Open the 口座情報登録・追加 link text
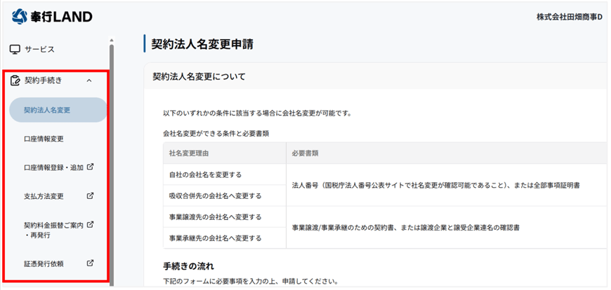This screenshot has width=611, height=290. click(53, 167)
